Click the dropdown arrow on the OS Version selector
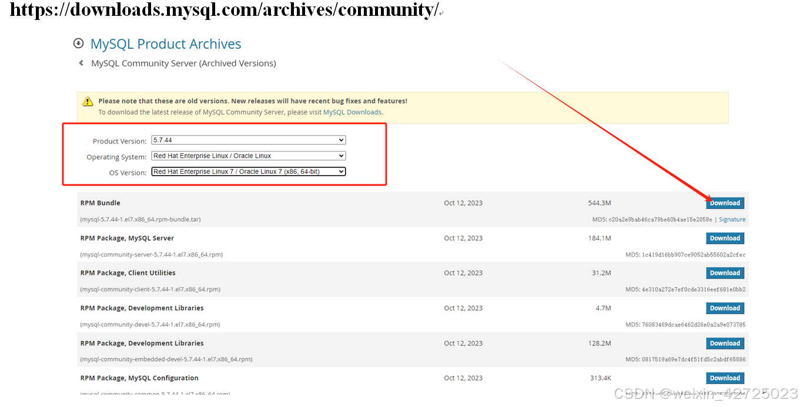Viewport: 800px width, 407px height. (x=341, y=171)
